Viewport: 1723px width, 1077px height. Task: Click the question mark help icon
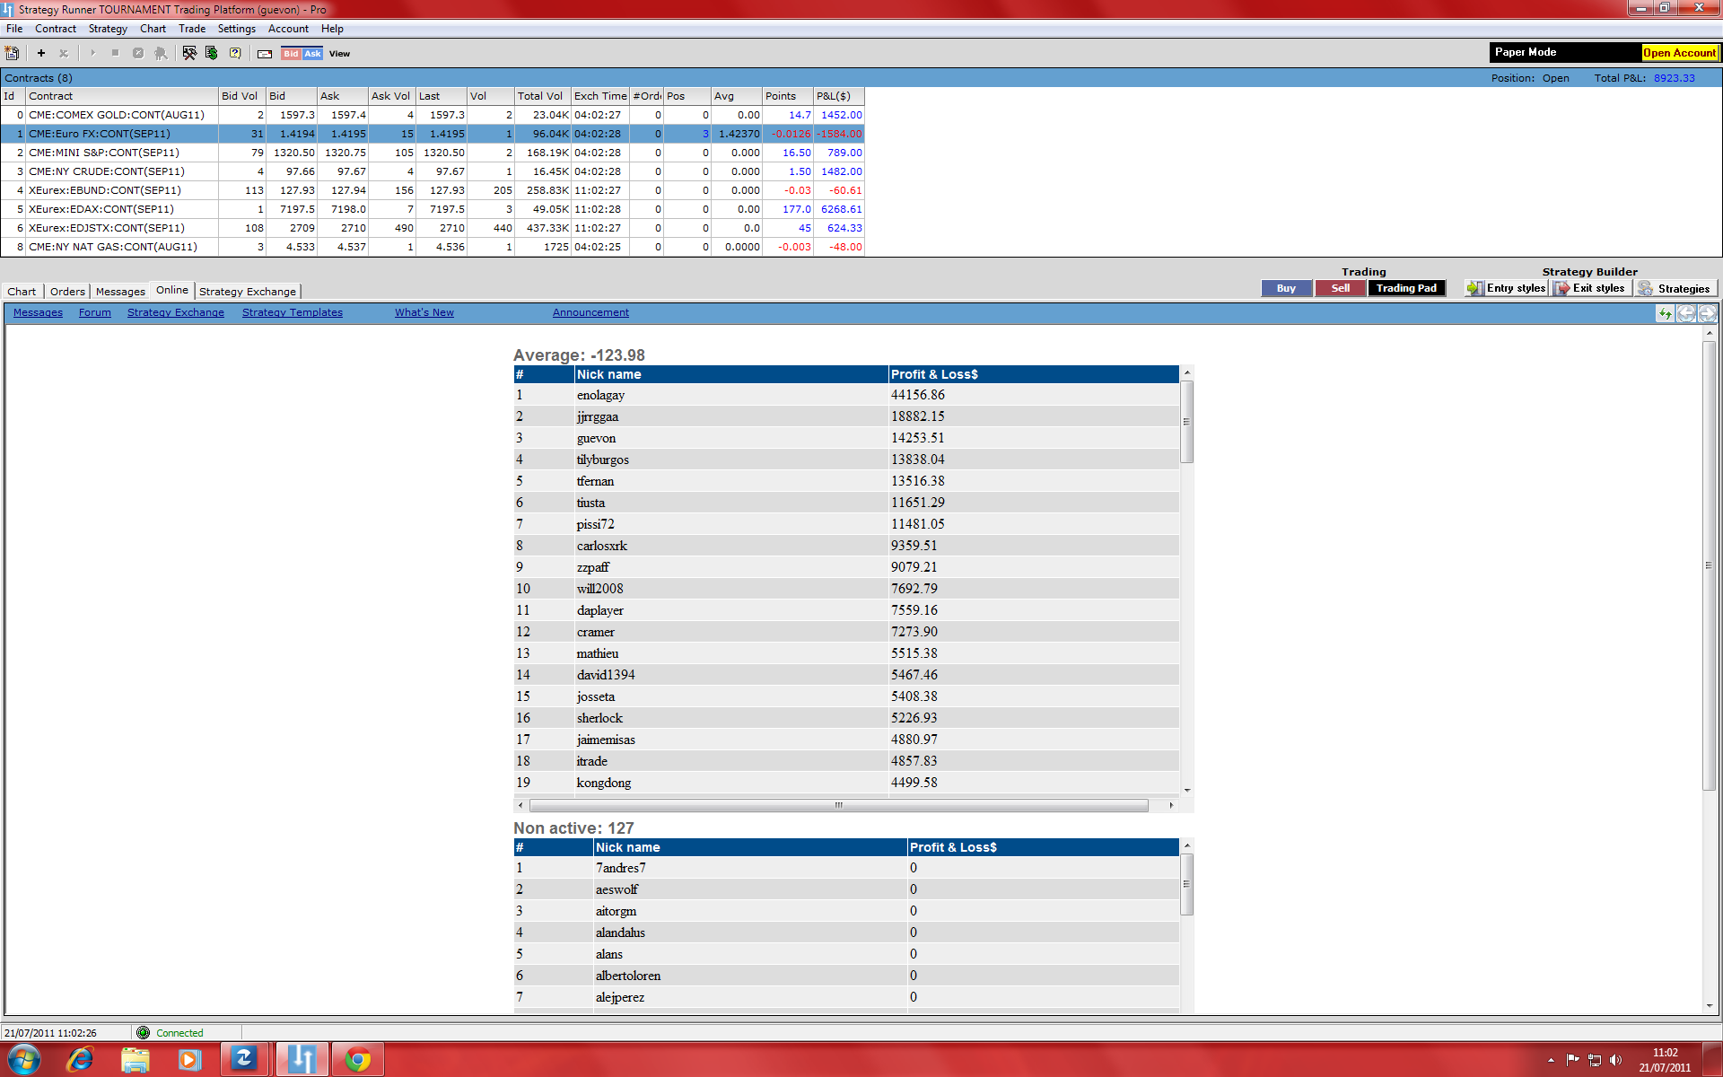tap(235, 53)
